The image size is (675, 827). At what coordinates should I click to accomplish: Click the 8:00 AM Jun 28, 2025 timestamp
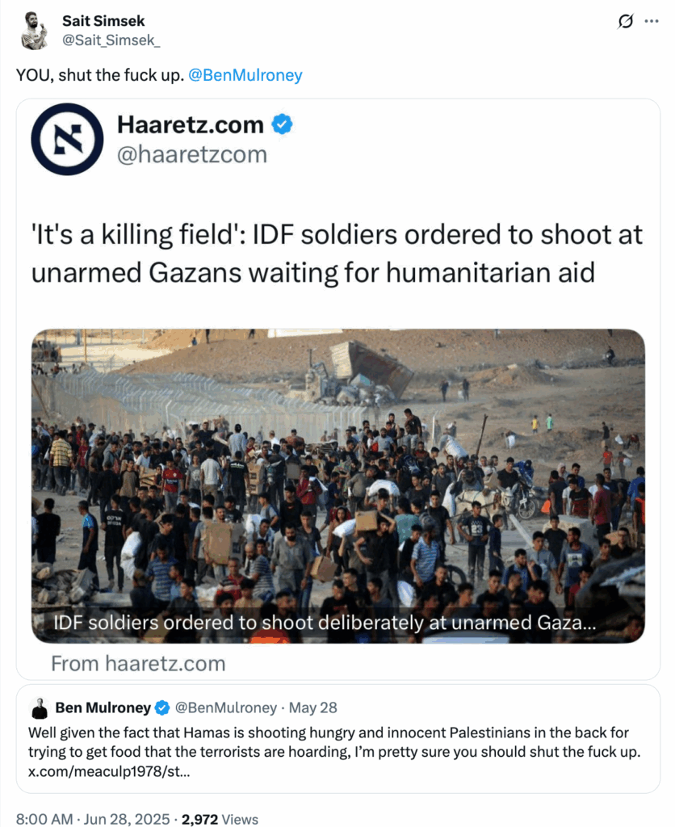pyautogui.click(x=93, y=819)
